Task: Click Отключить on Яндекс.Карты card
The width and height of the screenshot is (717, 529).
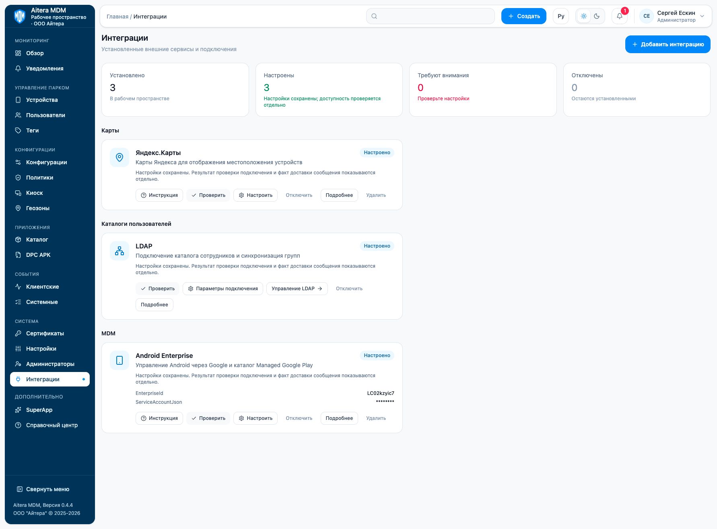Action: coord(299,195)
